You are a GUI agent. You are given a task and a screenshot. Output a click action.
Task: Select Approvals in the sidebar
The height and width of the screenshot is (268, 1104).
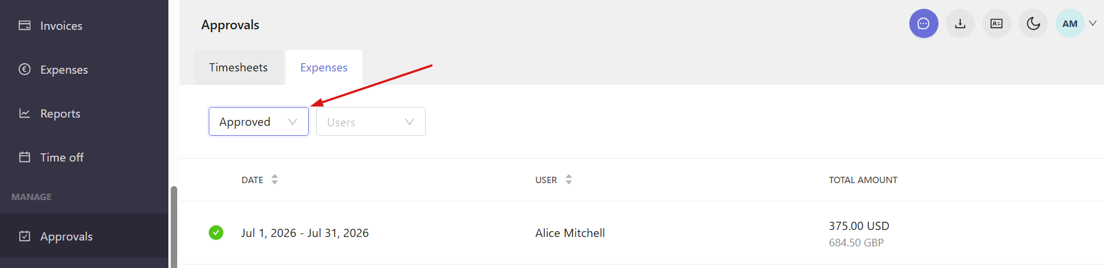(84, 236)
